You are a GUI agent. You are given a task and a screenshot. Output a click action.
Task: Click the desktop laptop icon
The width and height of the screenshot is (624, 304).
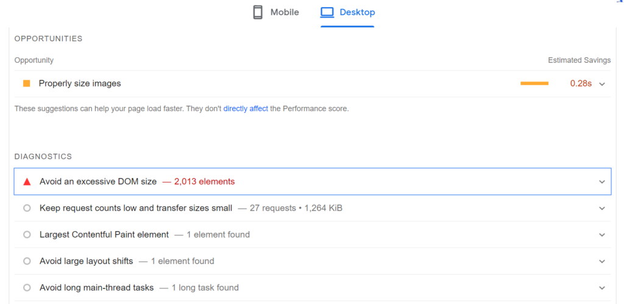[327, 12]
